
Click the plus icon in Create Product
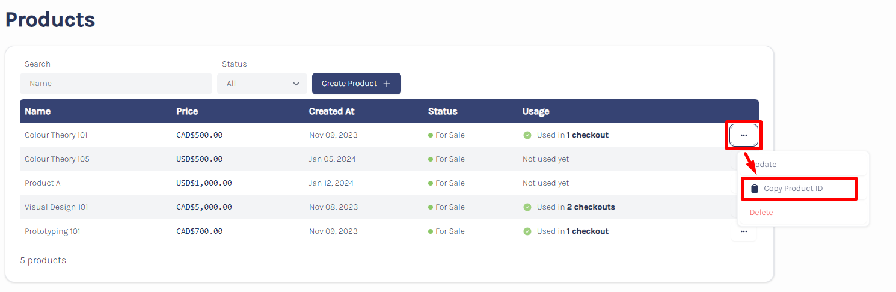(x=387, y=84)
